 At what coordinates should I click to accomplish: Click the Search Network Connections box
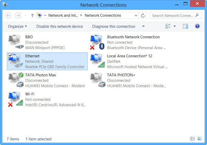pos(174,16)
